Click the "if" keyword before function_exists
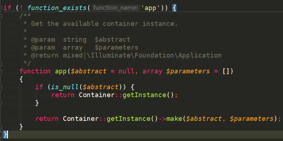This screenshot has height=141, width=283. (7, 8)
